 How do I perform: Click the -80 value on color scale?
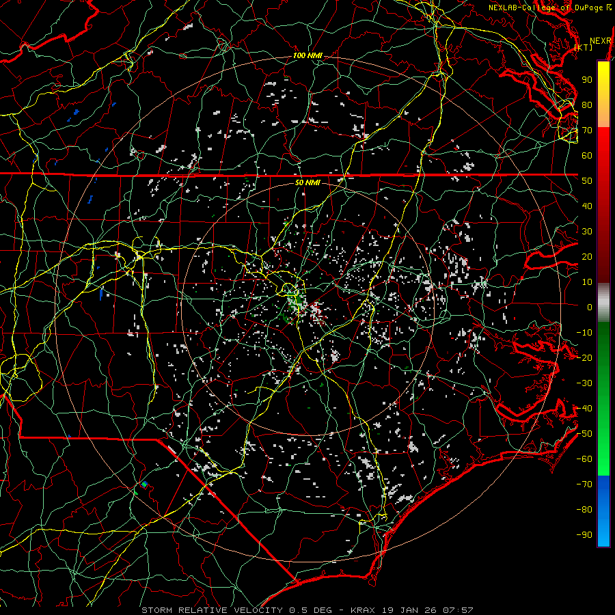pyautogui.click(x=584, y=510)
